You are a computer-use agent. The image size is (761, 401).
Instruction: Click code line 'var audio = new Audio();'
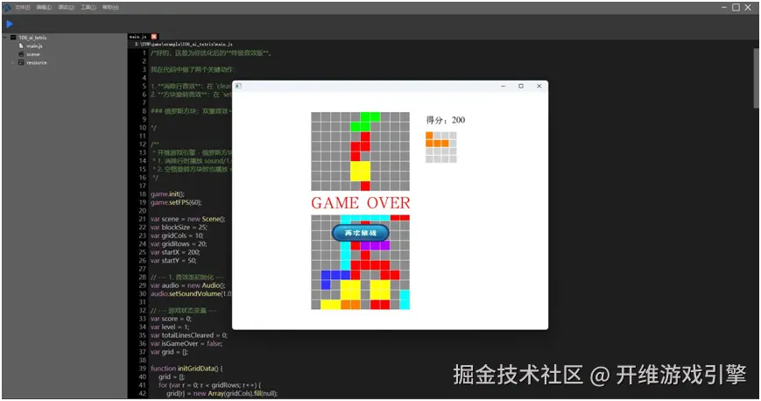(187, 285)
